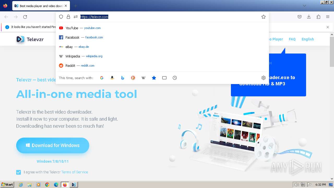Click the televzr.com address field
334x188 pixels.
(x=170, y=17)
